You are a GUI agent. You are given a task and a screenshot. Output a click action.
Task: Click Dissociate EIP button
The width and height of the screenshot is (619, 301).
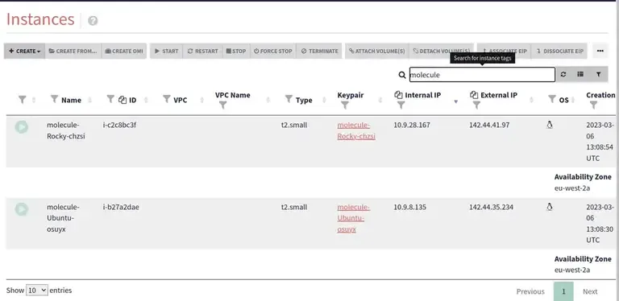559,52
